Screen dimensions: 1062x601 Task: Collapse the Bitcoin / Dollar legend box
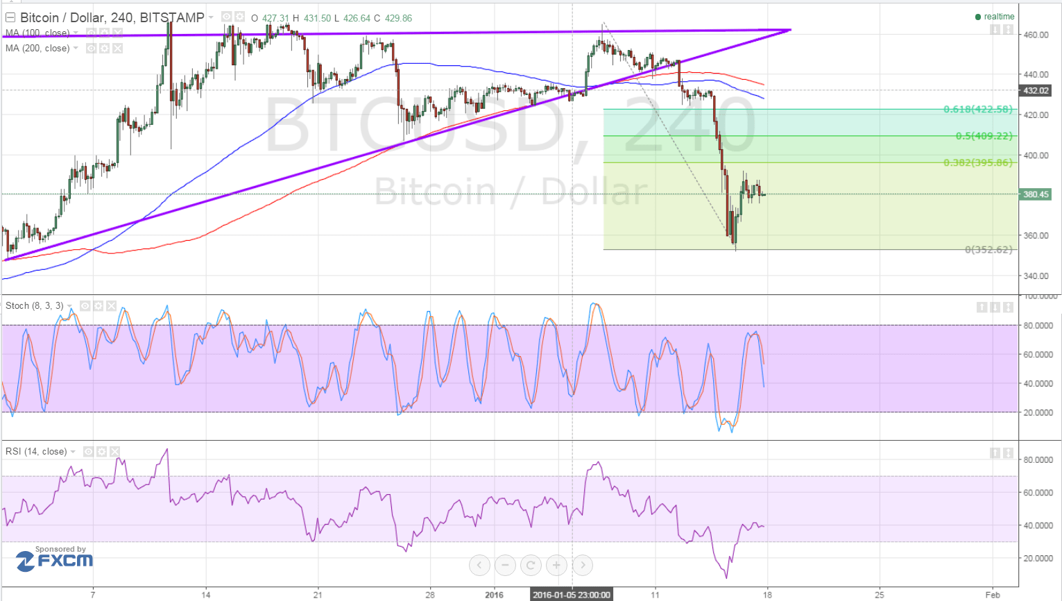(10, 18)
